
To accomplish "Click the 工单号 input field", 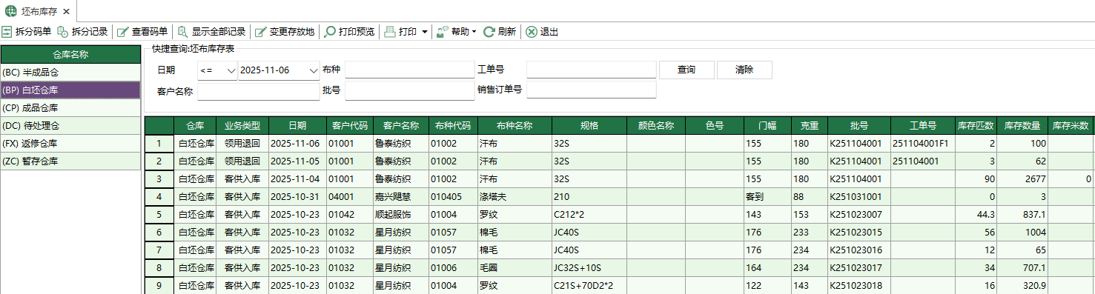I will click(592, 70).
